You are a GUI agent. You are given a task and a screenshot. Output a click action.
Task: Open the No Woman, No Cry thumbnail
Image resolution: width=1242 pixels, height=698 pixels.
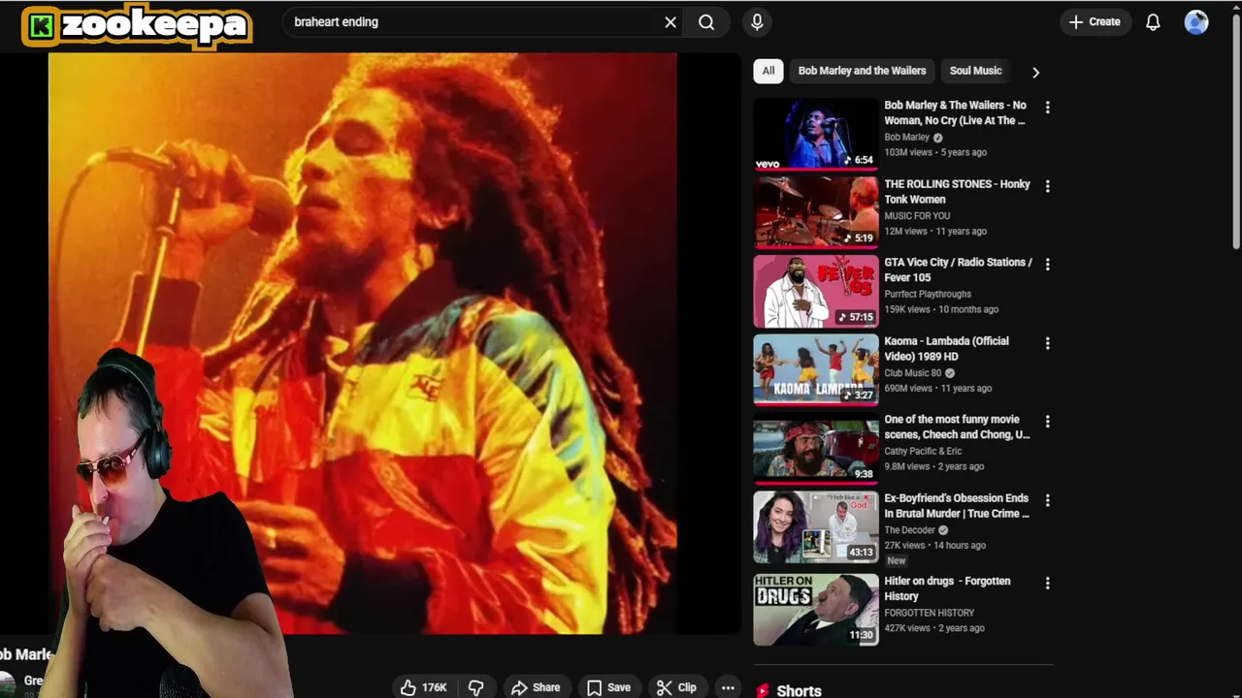tap(816, 133)
